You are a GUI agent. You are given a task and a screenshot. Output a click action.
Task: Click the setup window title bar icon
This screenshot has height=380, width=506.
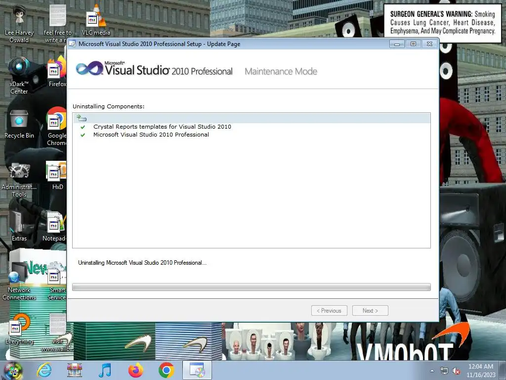click(x=73, y=44)
